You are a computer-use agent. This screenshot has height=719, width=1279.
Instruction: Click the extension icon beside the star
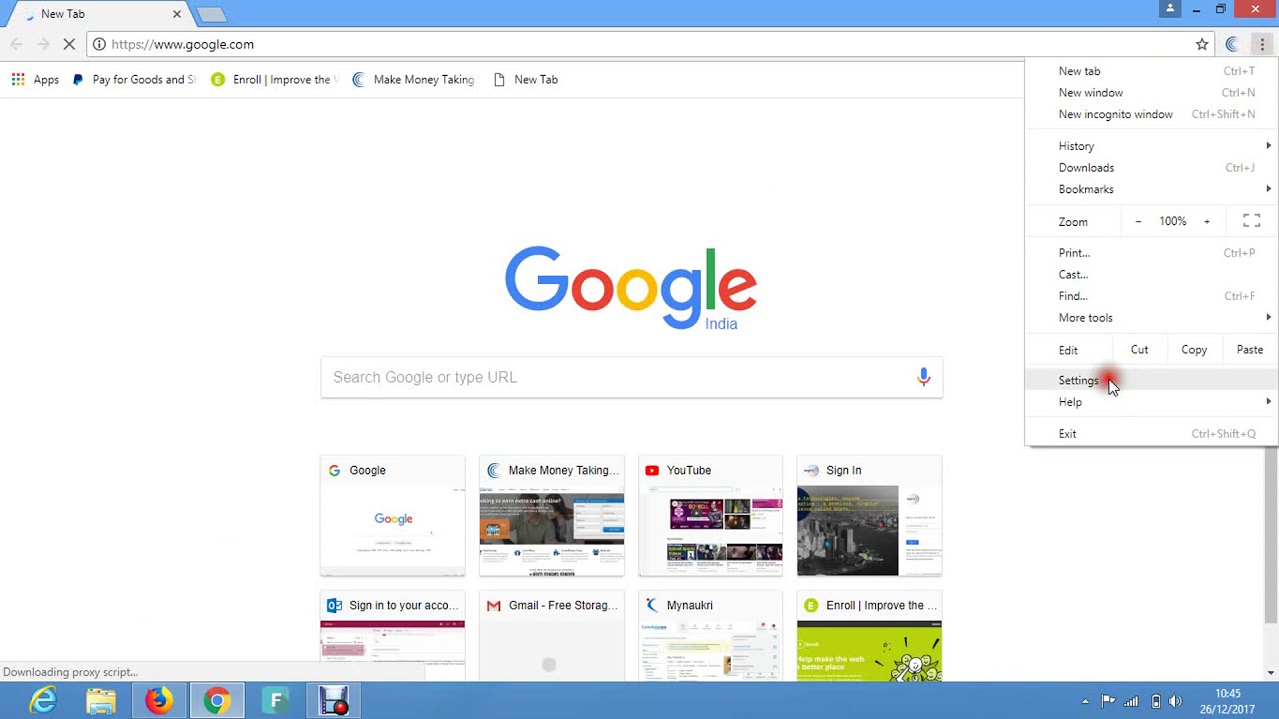click(x=1232, y=44)
